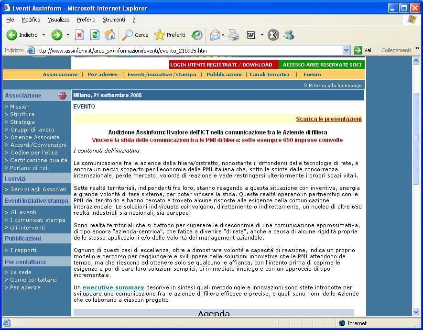
Task: Click the Internet zone globe icon
Action: 342,323
